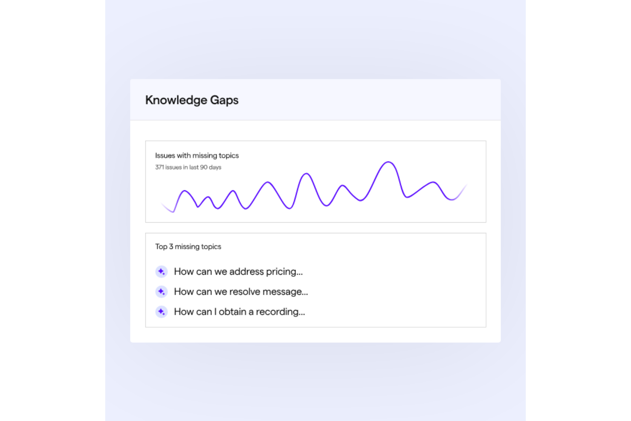Image resolution: width=631 pixels, height=421 pixels.
Task: Click the second-tallest peak on the chart line
Action: 306,174
